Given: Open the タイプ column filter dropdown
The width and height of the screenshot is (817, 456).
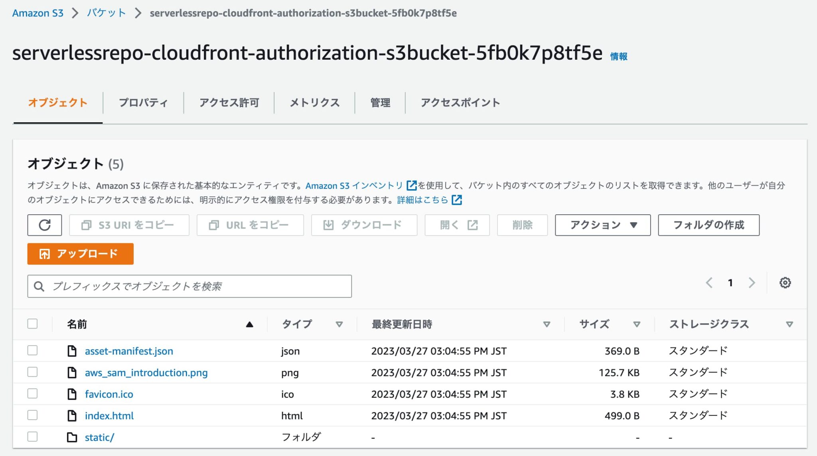Looking at the screenshot, I should [x=339, y=324].
